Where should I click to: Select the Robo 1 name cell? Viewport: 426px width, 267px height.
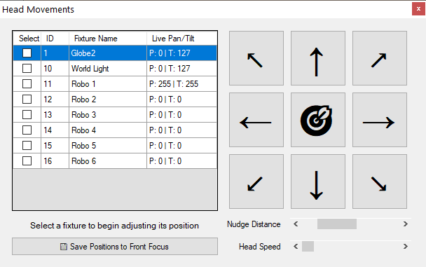click(x=108, y=84)
